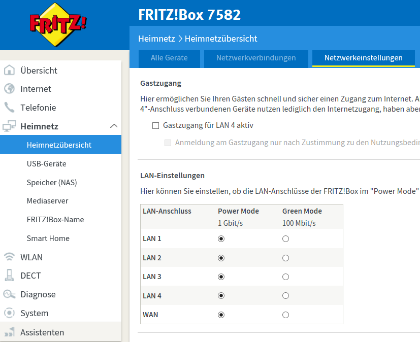Set LAN 2 to Green Mode

(x=285, y=258)
